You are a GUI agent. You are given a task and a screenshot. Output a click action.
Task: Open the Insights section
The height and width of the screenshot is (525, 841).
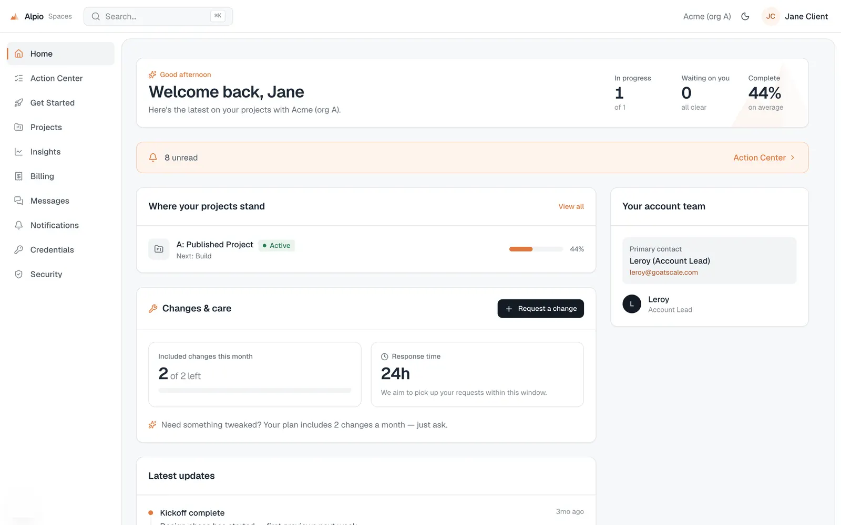[x=60, y=152]
